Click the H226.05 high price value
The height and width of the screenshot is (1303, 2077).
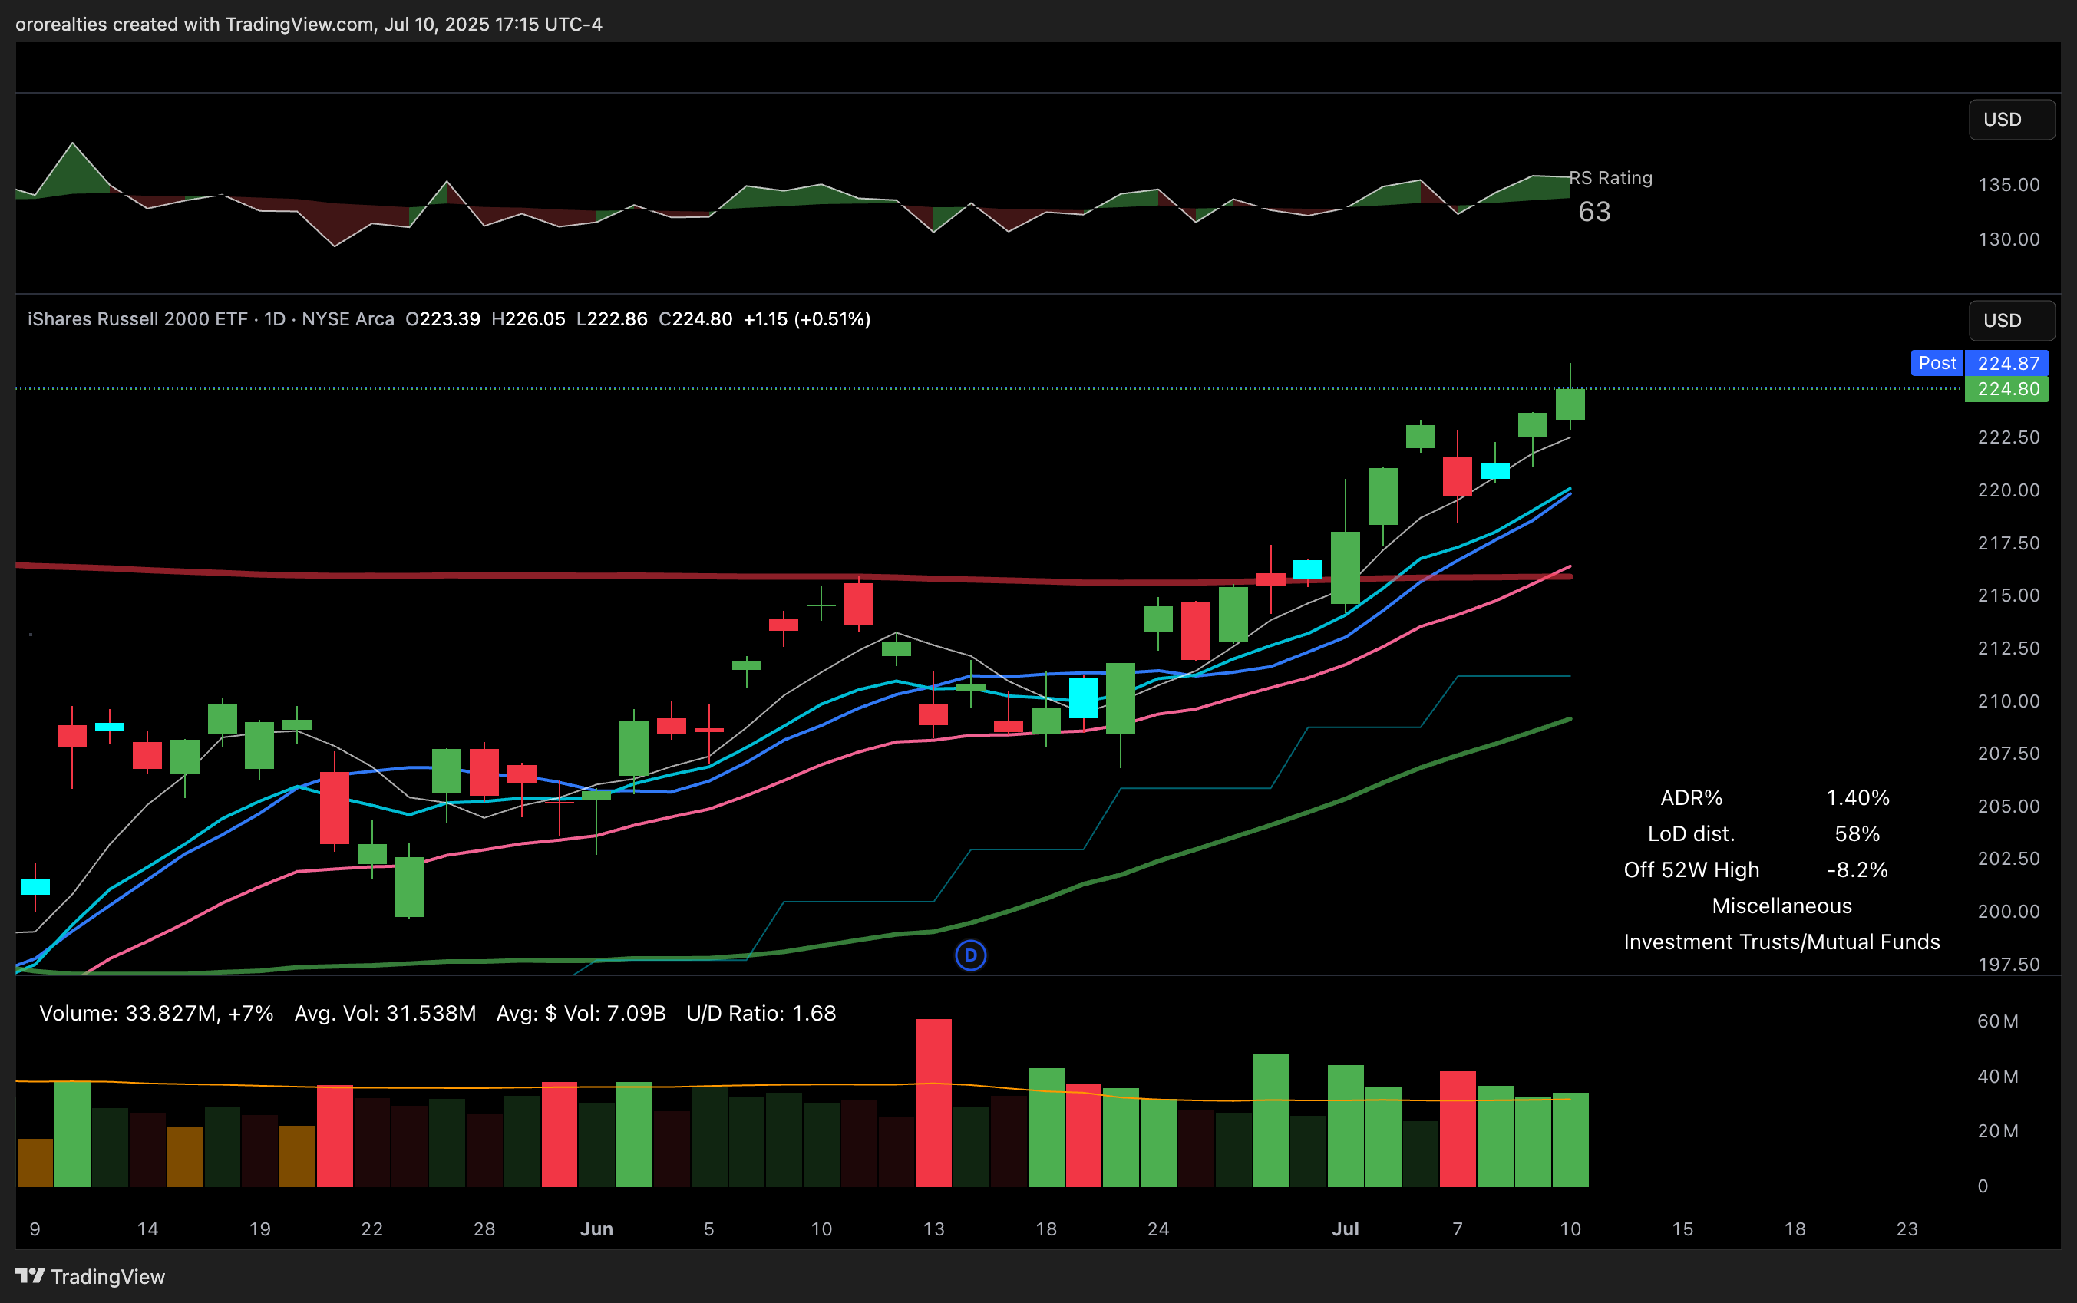coord(528,319)
